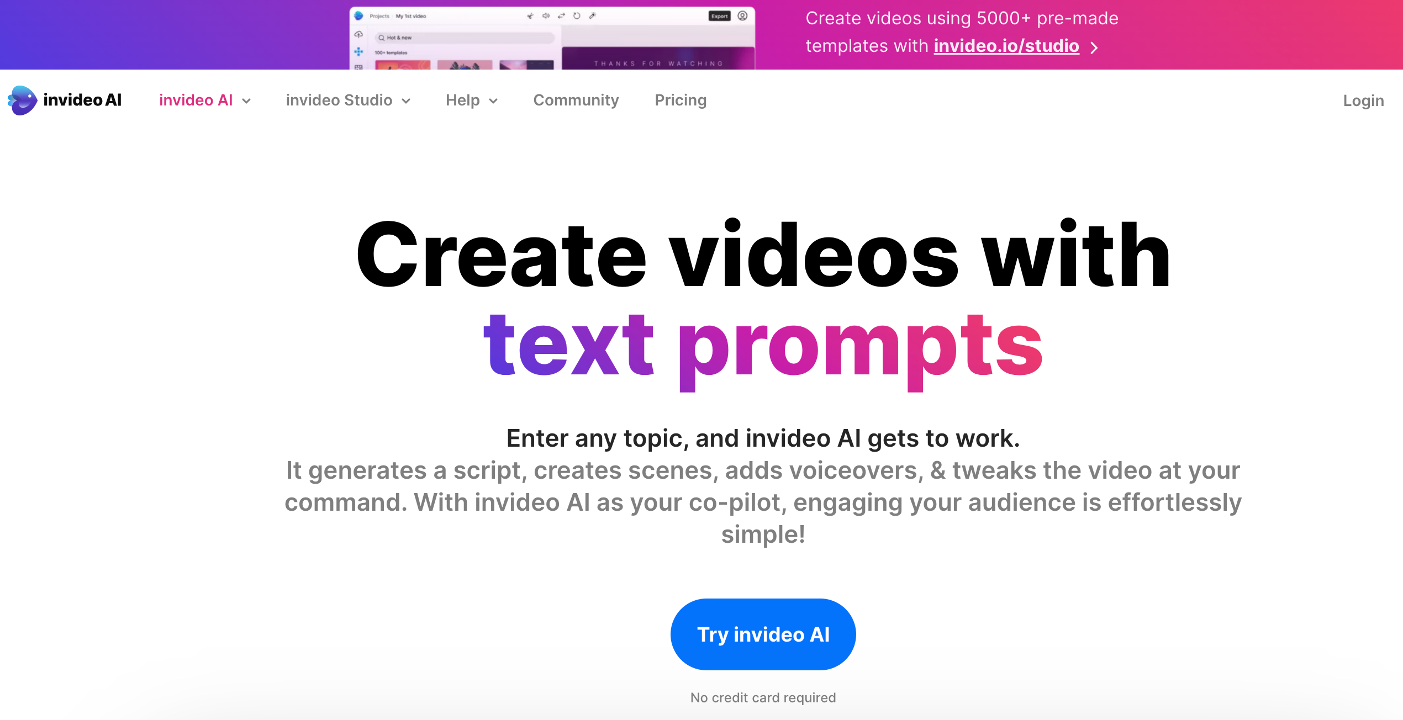Click the Community navigation icon
Image resolution: width=1403 pixels, height=720 pixels.
point(576,100)
